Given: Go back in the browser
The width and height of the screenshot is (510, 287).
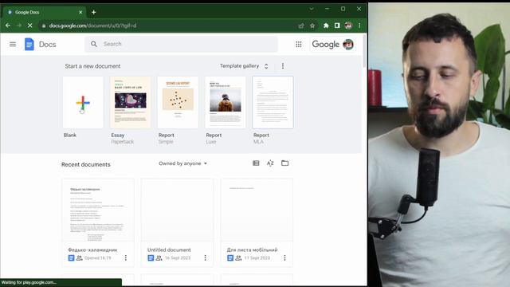Looking at the screenshot, I should [x=8, y=26].
